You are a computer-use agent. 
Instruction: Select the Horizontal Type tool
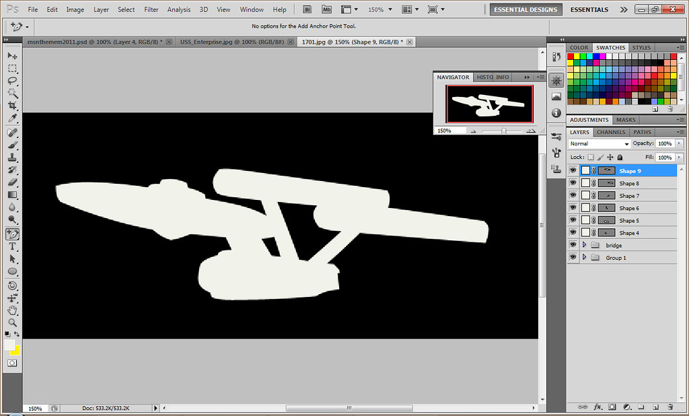[12, 246]
